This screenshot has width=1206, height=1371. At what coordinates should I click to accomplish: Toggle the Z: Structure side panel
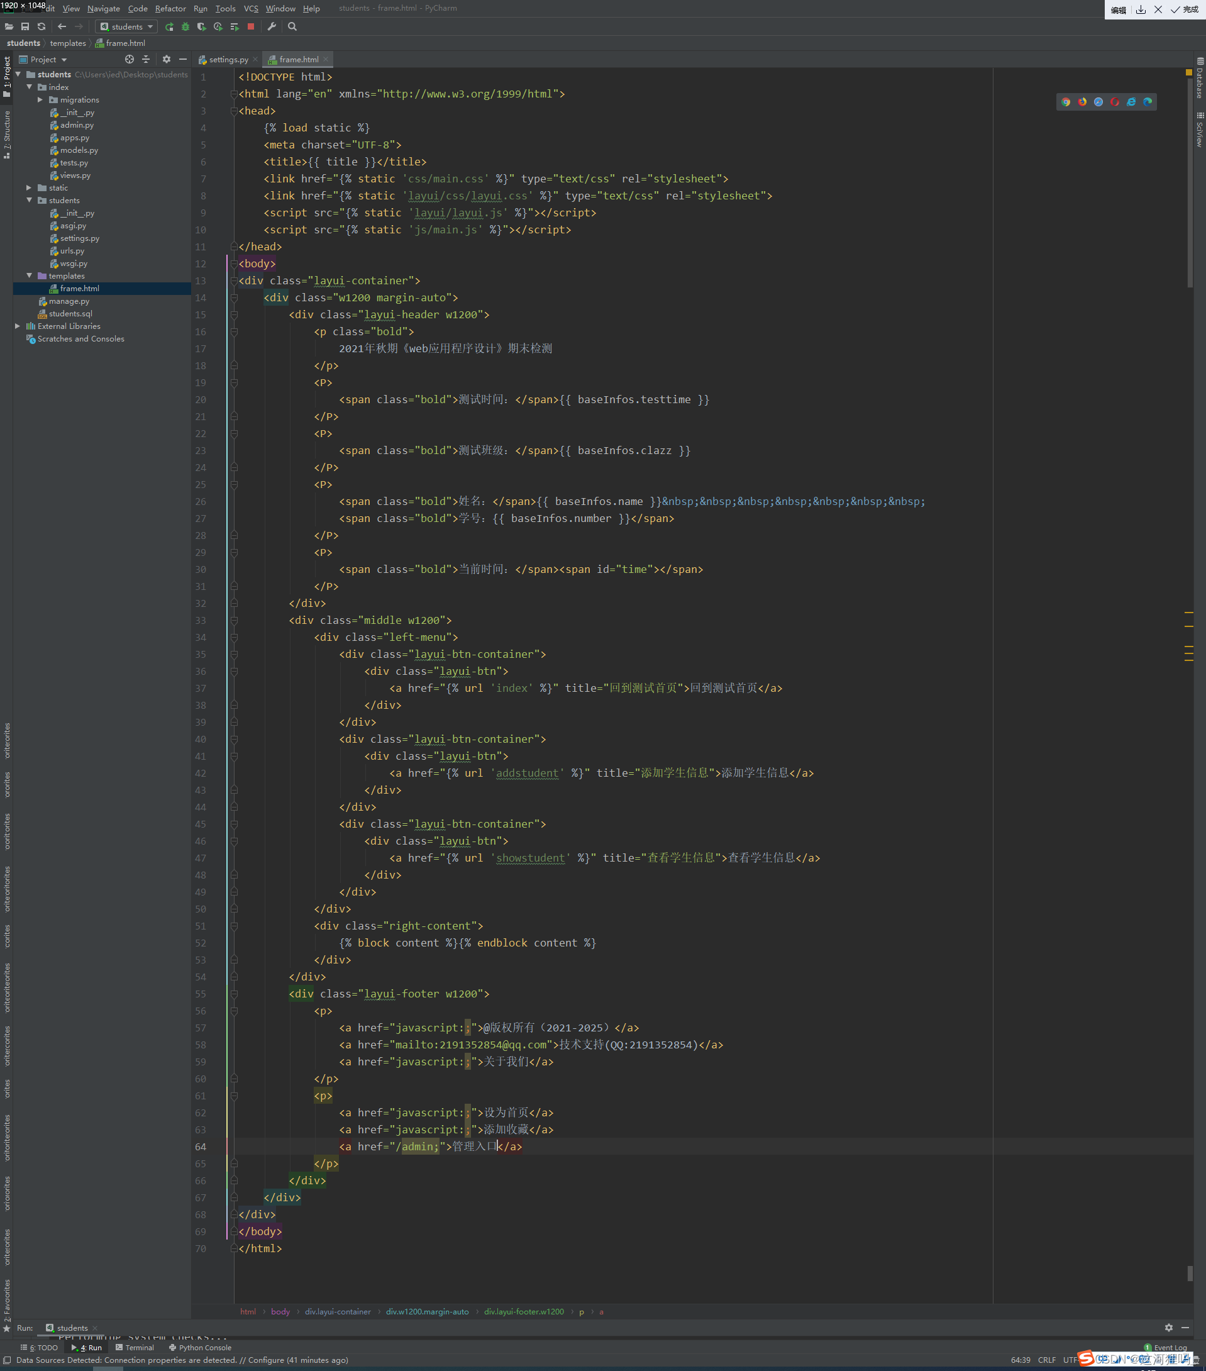point(7,134)
